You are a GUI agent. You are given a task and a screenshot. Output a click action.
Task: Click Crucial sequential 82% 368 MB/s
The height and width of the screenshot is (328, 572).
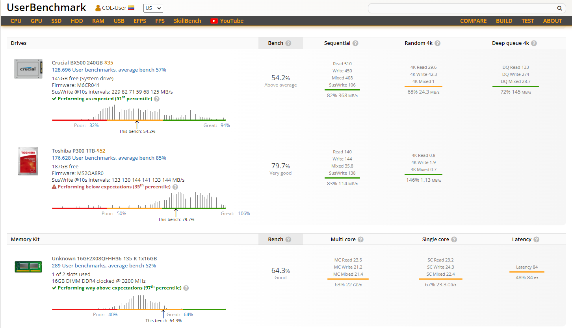click(342, 96)
